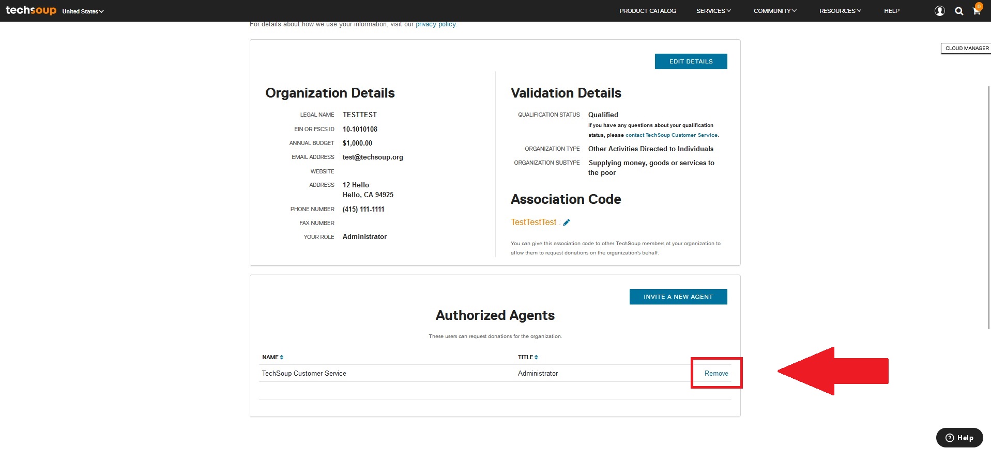The width and height of the screenshot is (991, 449).
Task: View the shopping cart
Action: [977, 10]
